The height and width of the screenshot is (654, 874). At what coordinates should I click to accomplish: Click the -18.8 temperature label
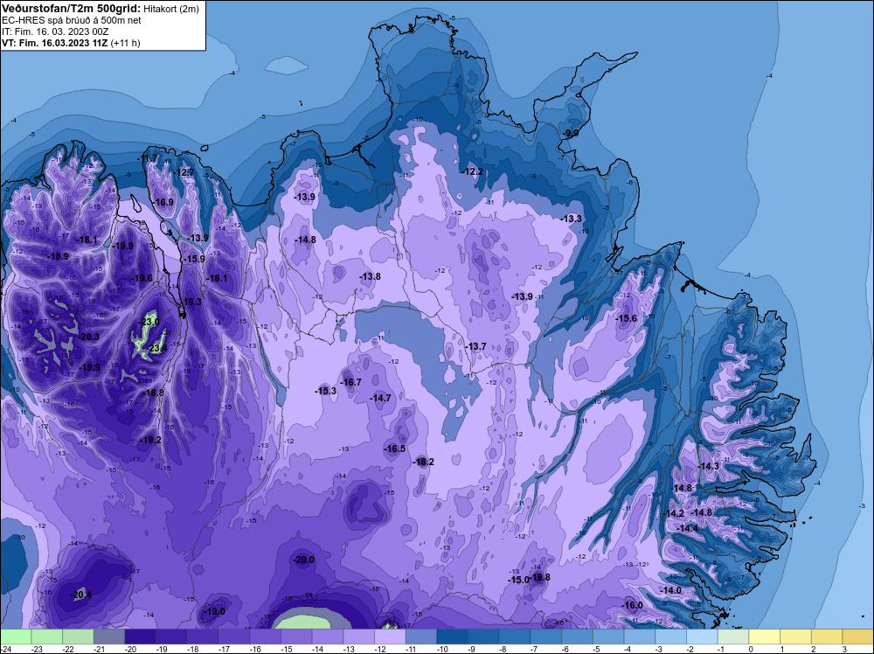pyautogui.click(x=153, y=393)
